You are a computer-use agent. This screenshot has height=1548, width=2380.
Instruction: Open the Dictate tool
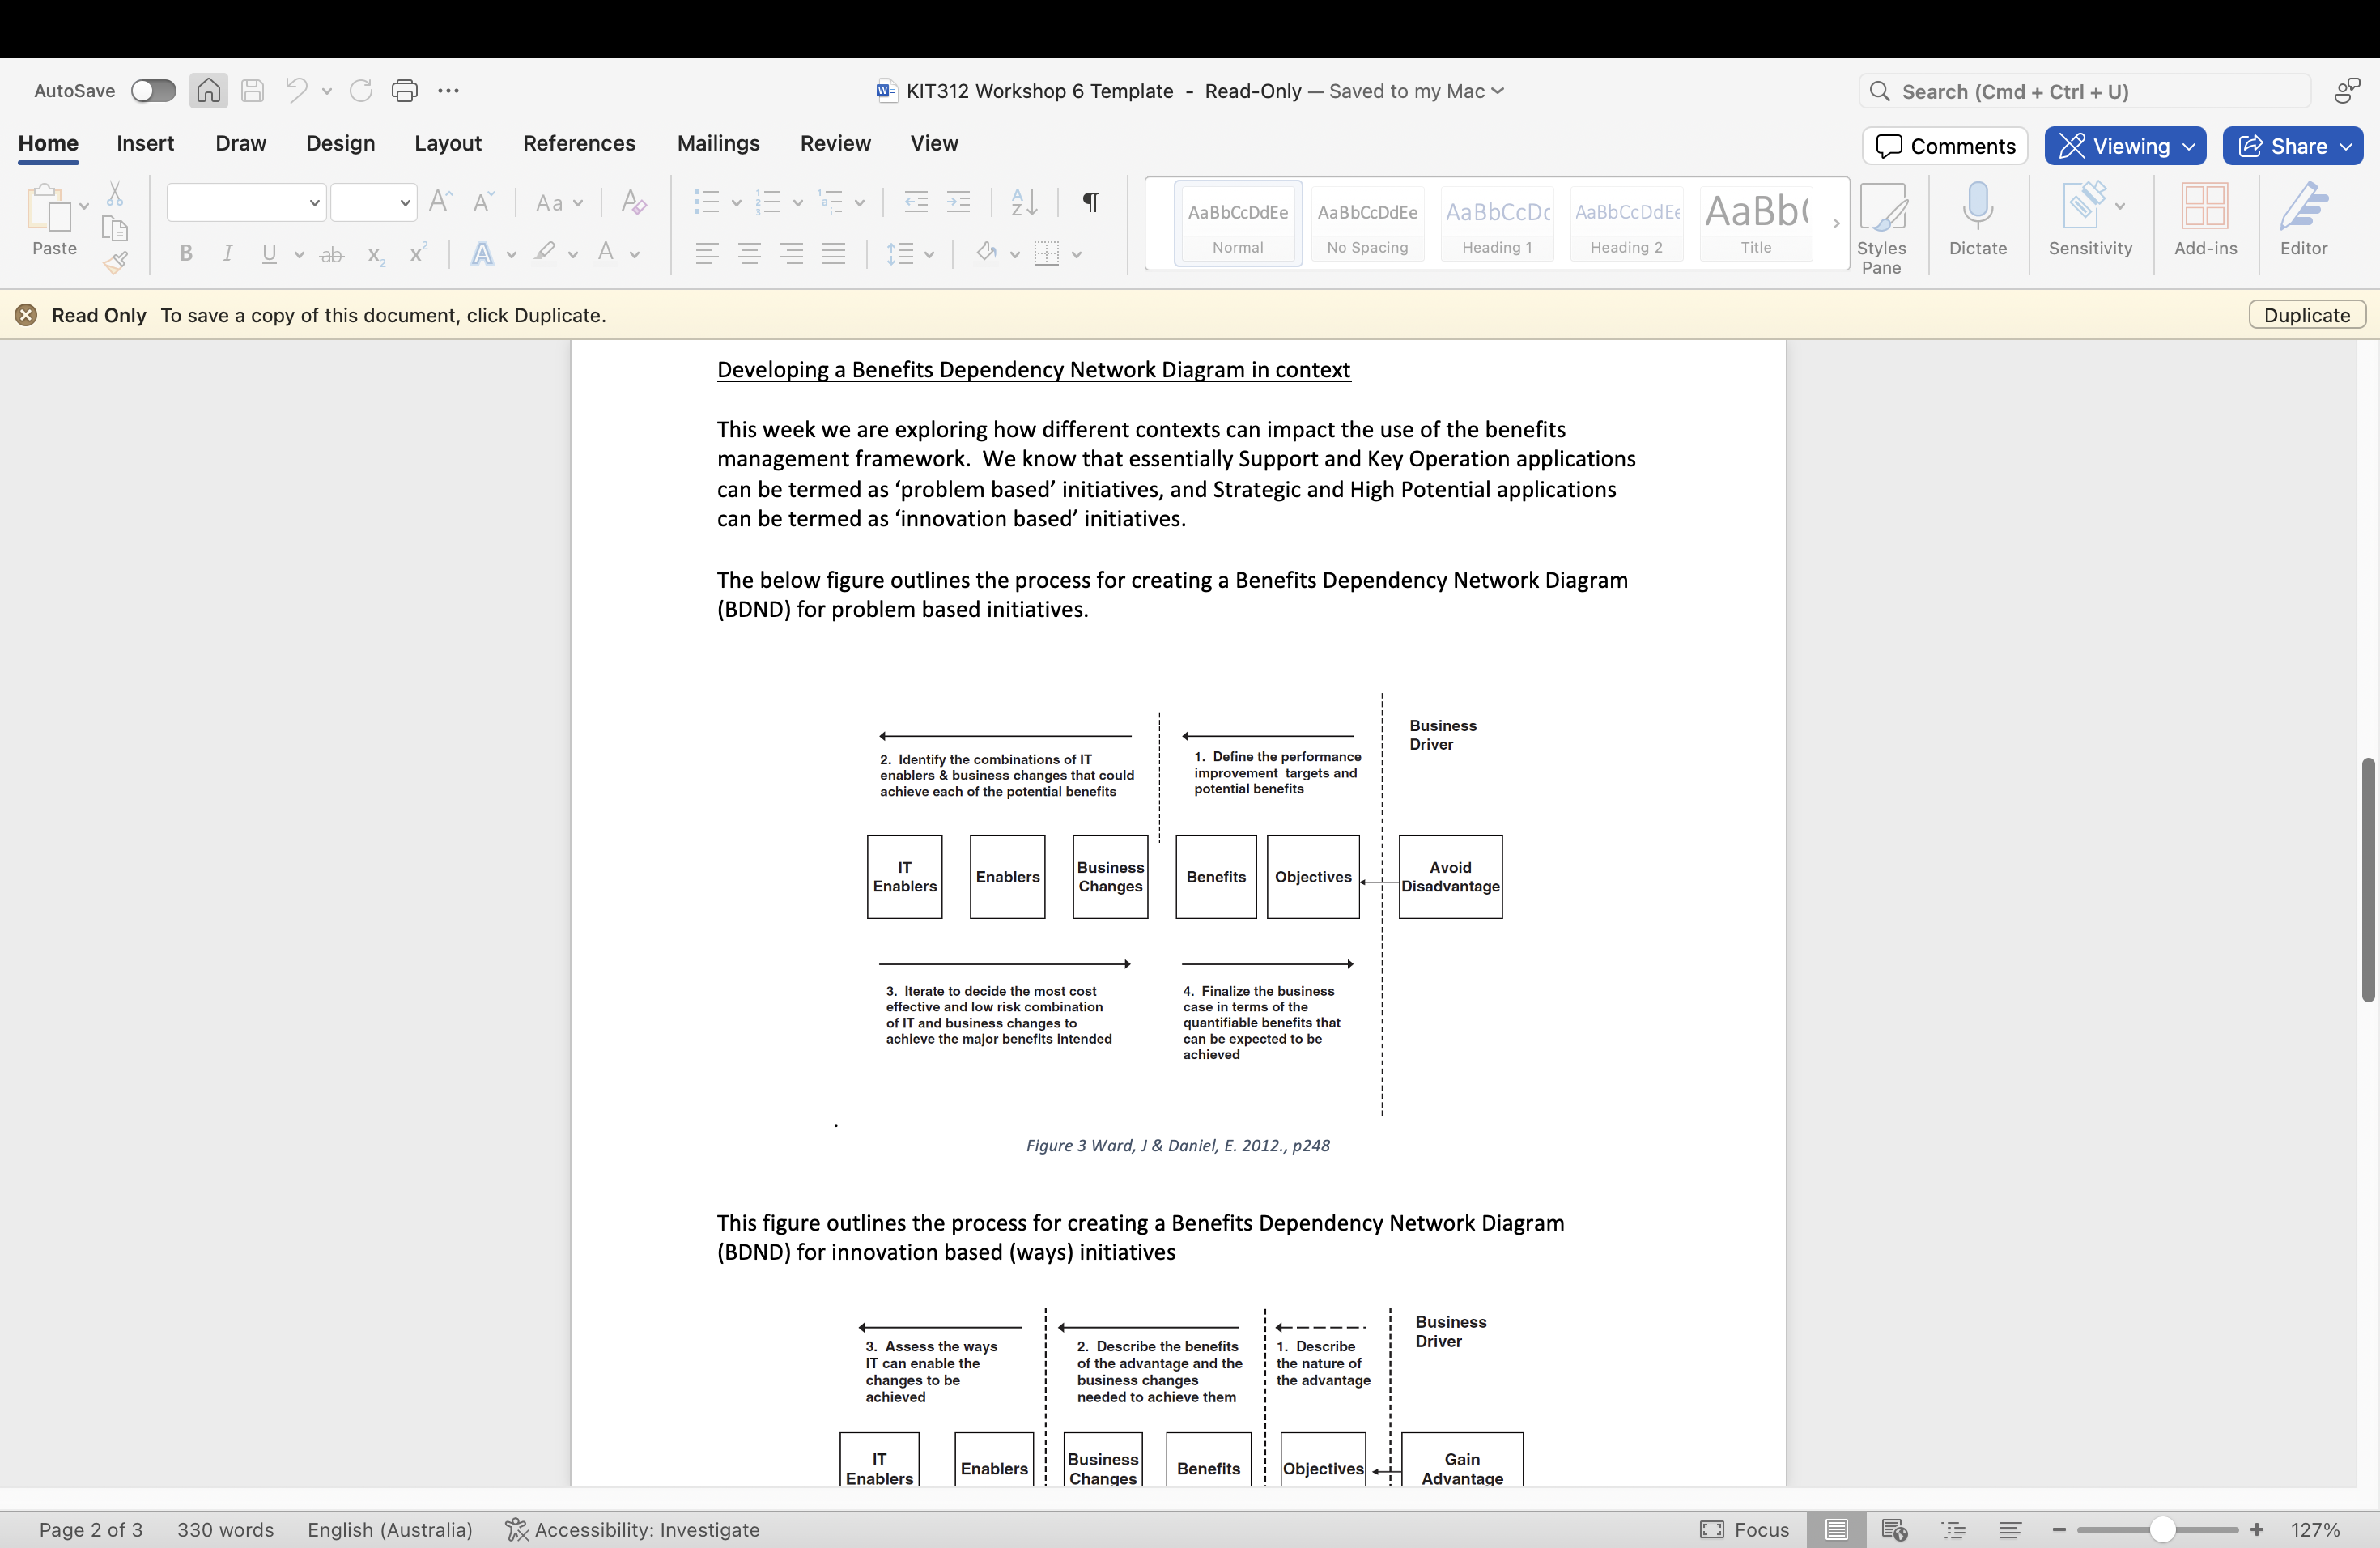(x=1977, y=222)
